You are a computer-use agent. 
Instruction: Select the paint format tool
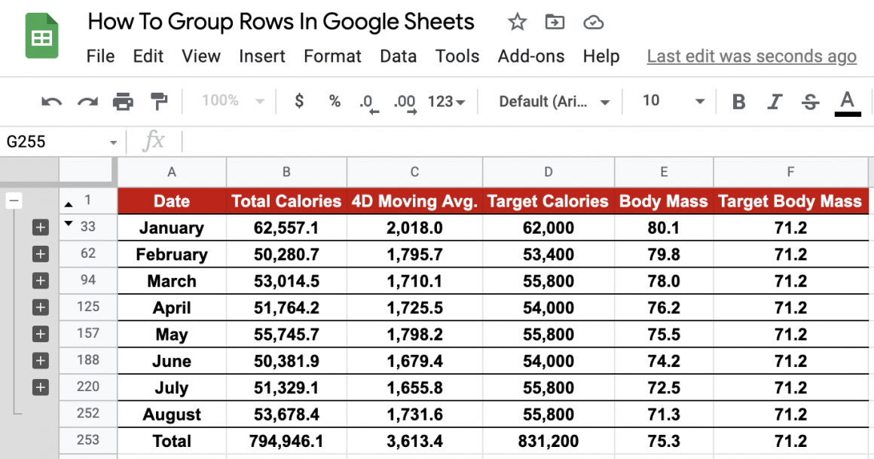tap(158, 102)
